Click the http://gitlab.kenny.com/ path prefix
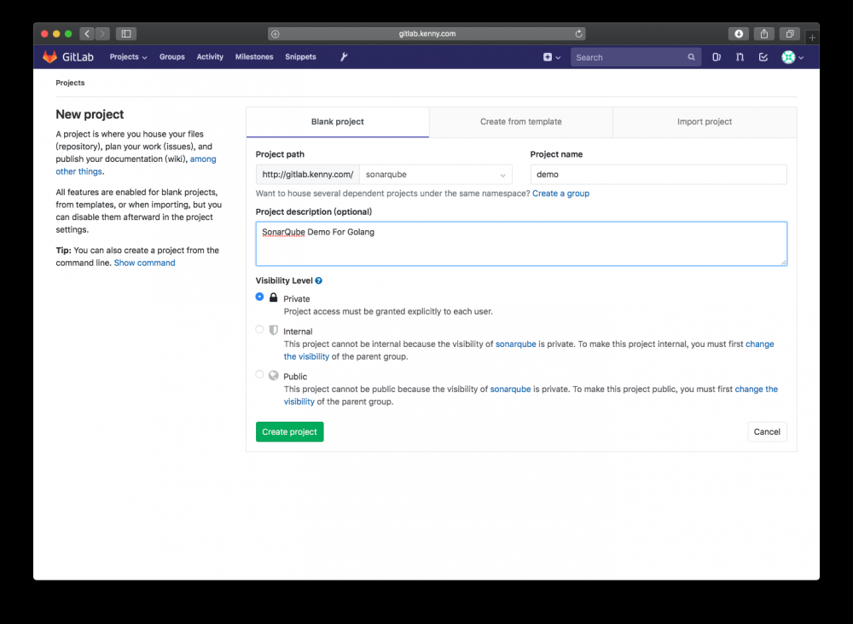853x624 pixels. click(308, 175)
